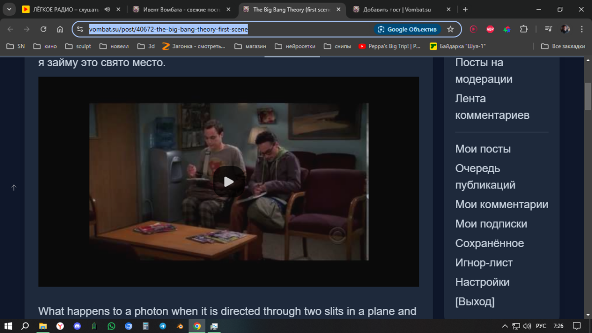The image size is (592, 333).
Task: Open the sculpt bookmarks folder
Action: (x=78, y=46)
